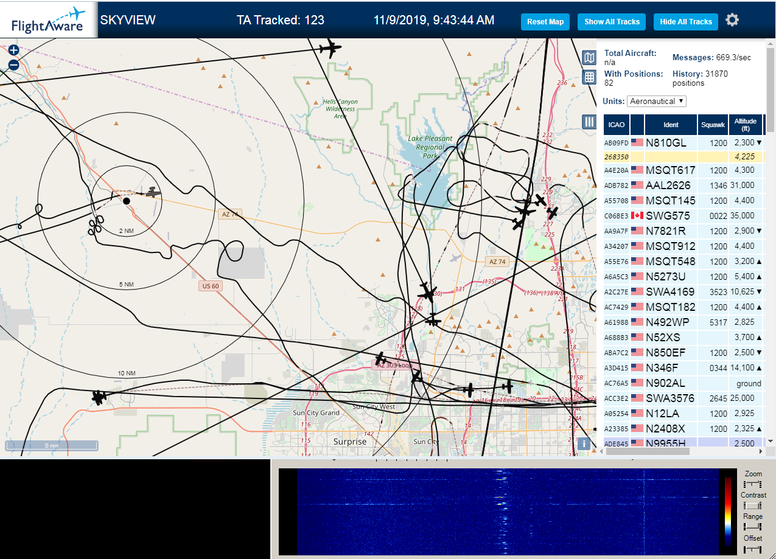776x559 pixels.
Task: Toggle sidebar with the columns icon
Action: (x=589, y=122)
